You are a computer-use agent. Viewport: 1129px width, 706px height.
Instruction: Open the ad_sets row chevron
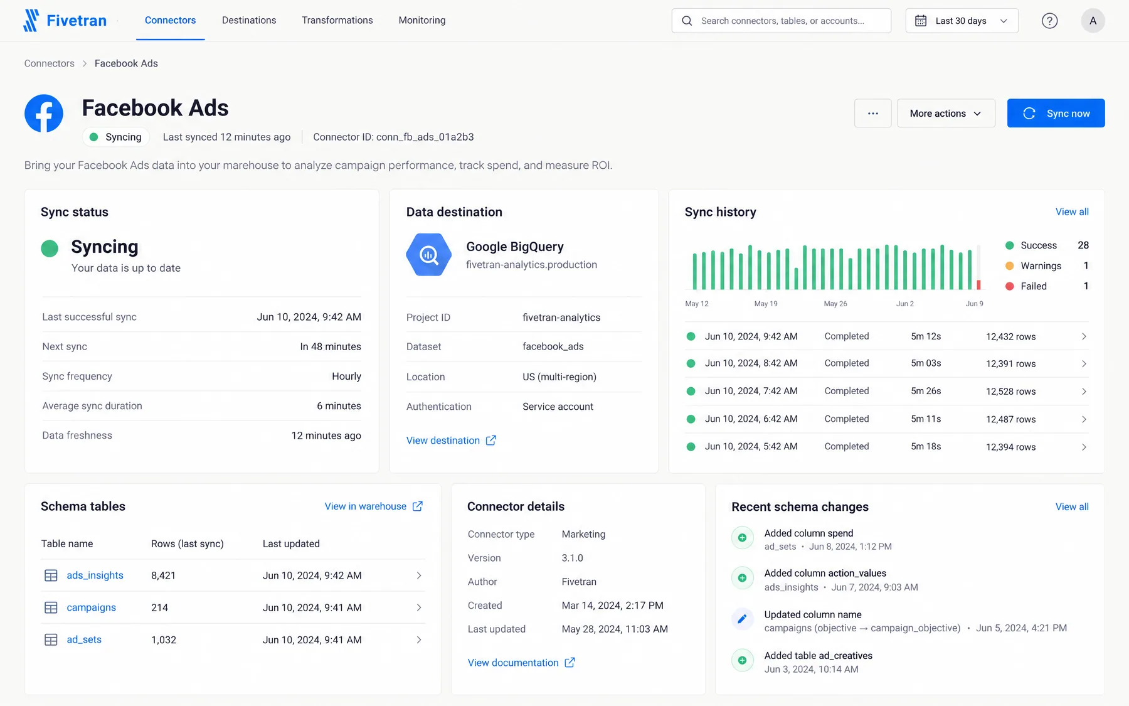point(419,640)
